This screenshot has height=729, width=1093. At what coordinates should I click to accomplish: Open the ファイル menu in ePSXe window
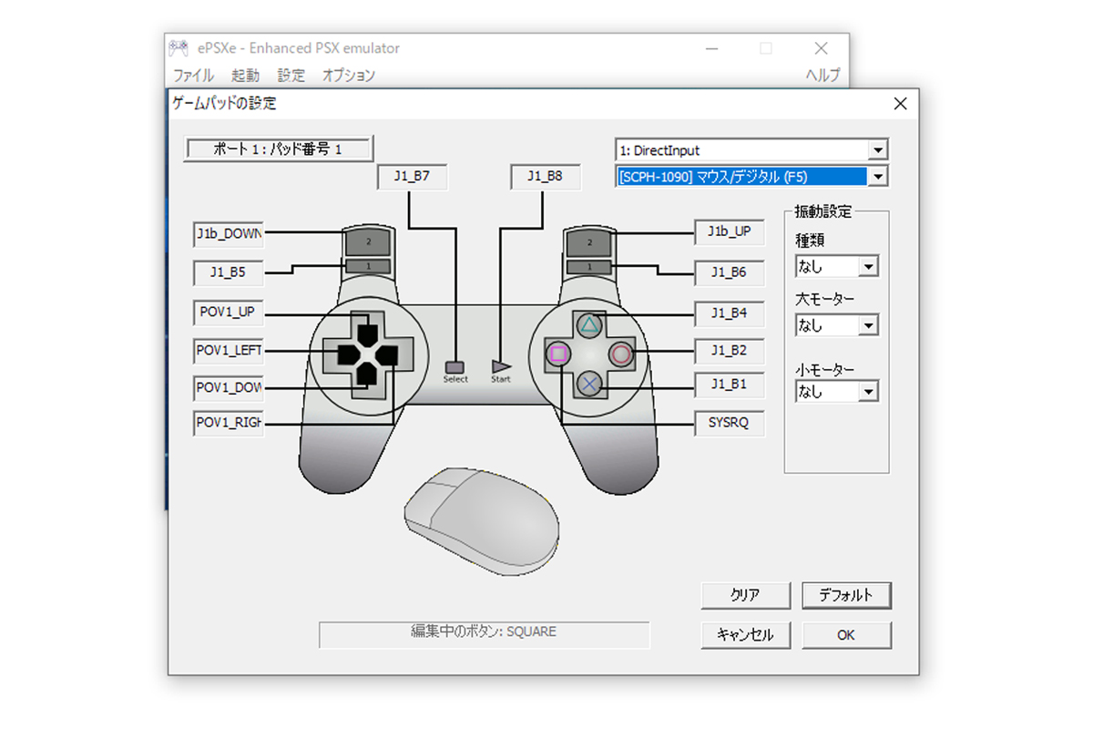click(193, 76)
